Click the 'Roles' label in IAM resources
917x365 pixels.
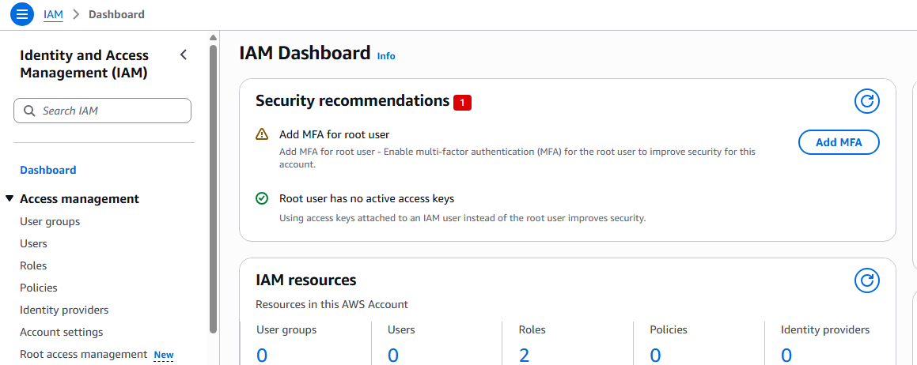click(x=532, y=330)
